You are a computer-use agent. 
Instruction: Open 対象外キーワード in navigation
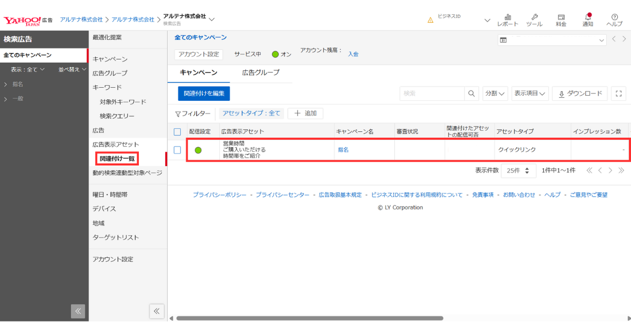click(x=123, y=101)
